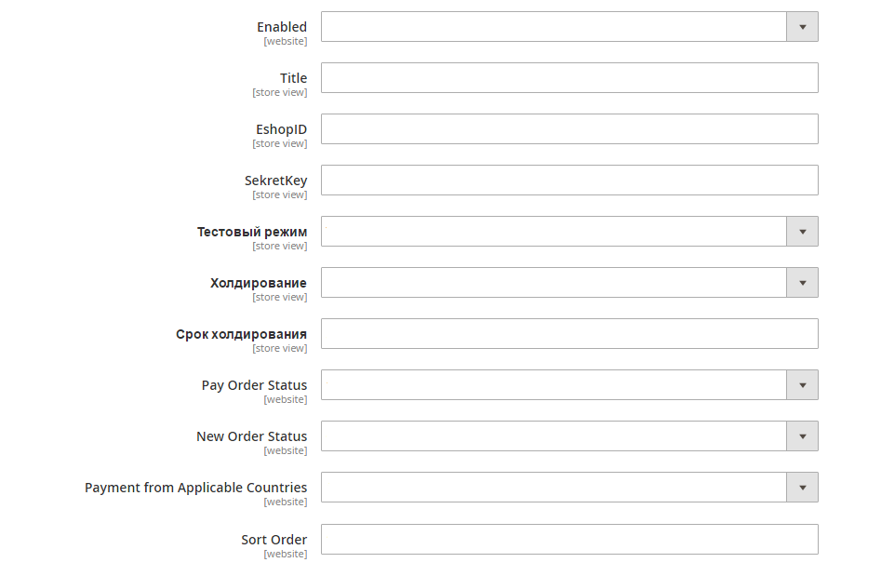Expand the Pay Order Status arrow
881x576 pixels.
coord(802,385)
